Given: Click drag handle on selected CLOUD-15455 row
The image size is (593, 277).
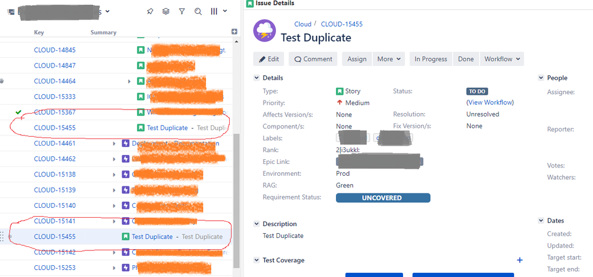Looking at the screenshot, I should [x=2, y=237].
